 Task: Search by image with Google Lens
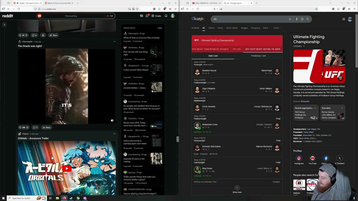[302, 19]
